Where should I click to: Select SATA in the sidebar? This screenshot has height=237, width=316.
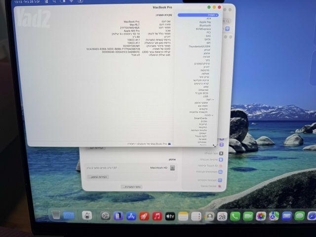tap(207, 39)
